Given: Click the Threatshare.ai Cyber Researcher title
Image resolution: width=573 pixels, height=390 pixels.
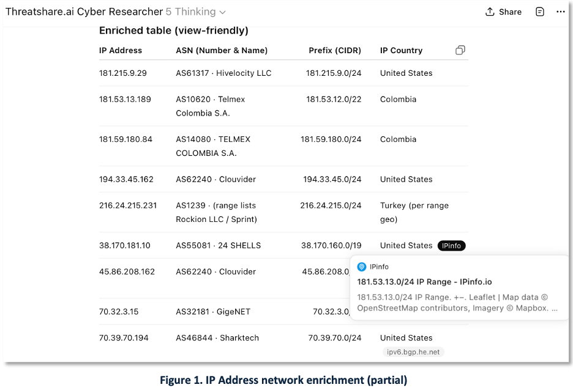Looking at the screenshot, I should click(84, 12).
